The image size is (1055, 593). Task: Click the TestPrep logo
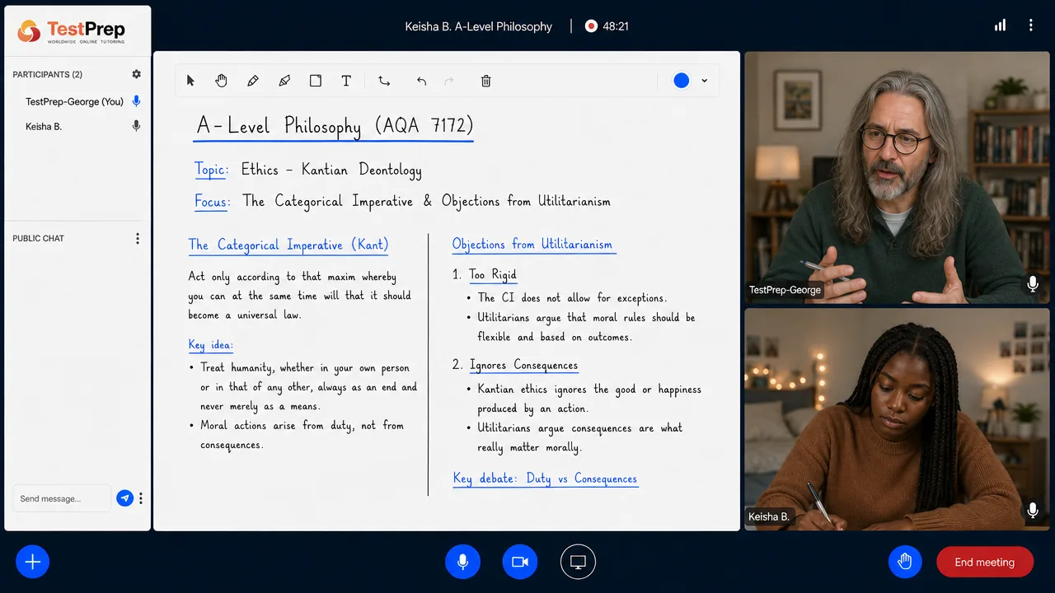[x=72, y=32]
